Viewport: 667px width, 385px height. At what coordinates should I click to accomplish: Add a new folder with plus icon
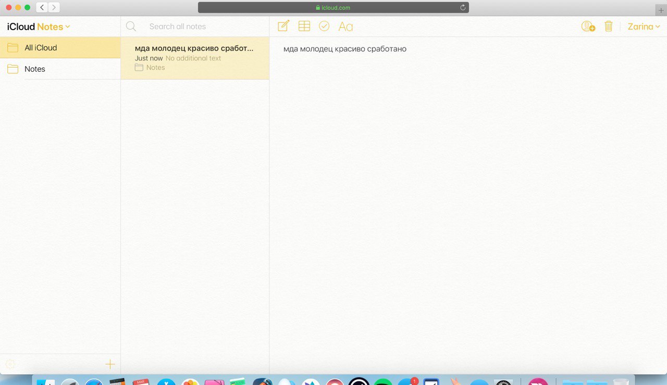point(110,364)
